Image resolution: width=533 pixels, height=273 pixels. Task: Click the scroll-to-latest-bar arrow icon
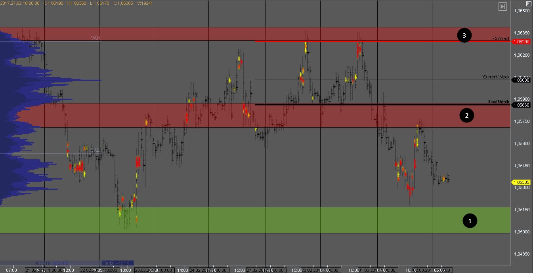(502, 6)
